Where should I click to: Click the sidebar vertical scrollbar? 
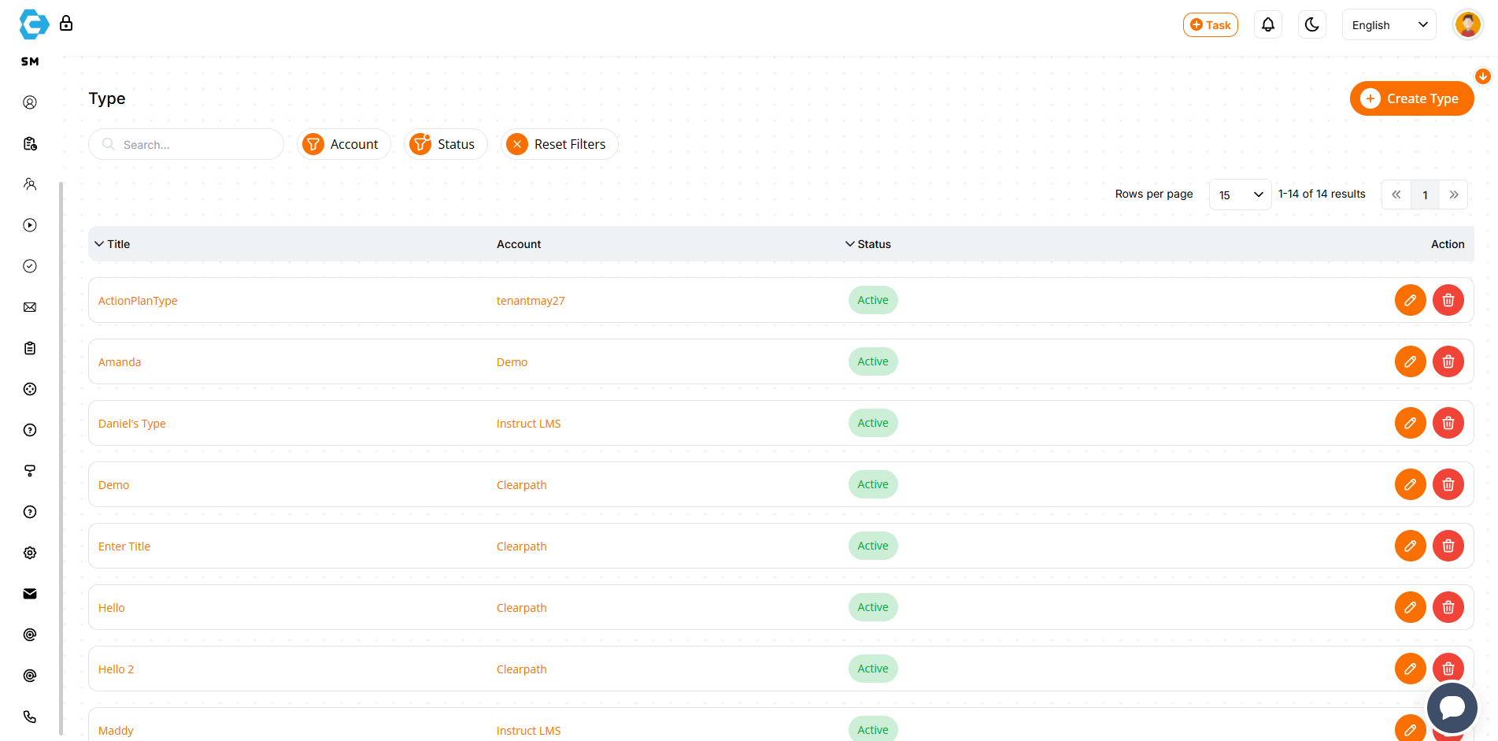tap(61, 458)
